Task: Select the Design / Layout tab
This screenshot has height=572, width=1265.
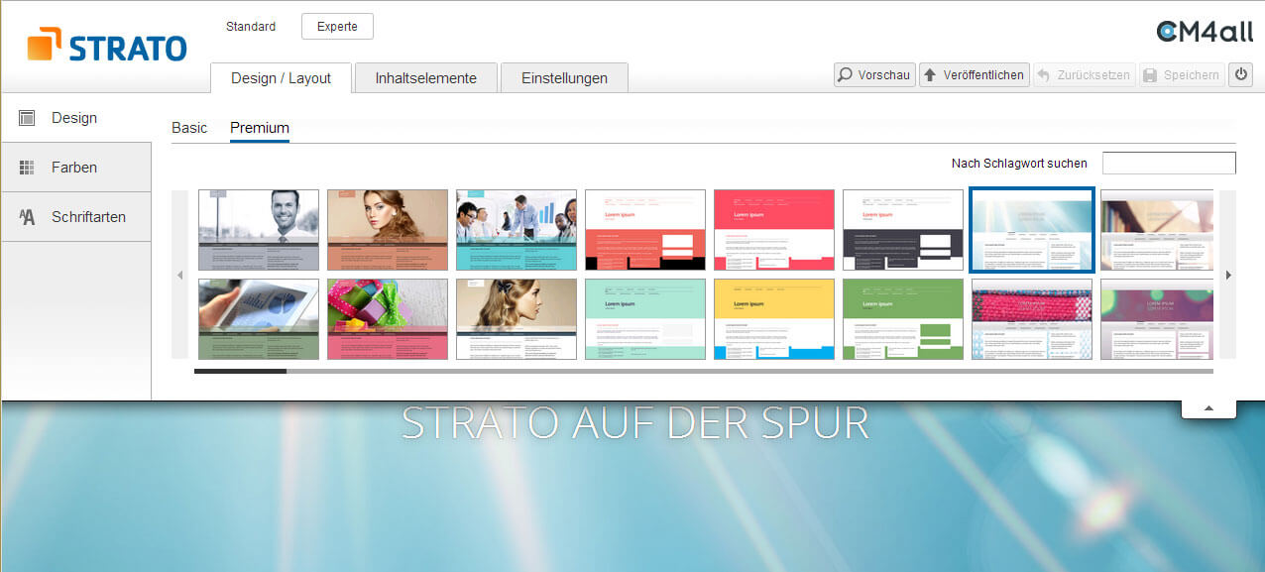Action: [x=282, y=78]
